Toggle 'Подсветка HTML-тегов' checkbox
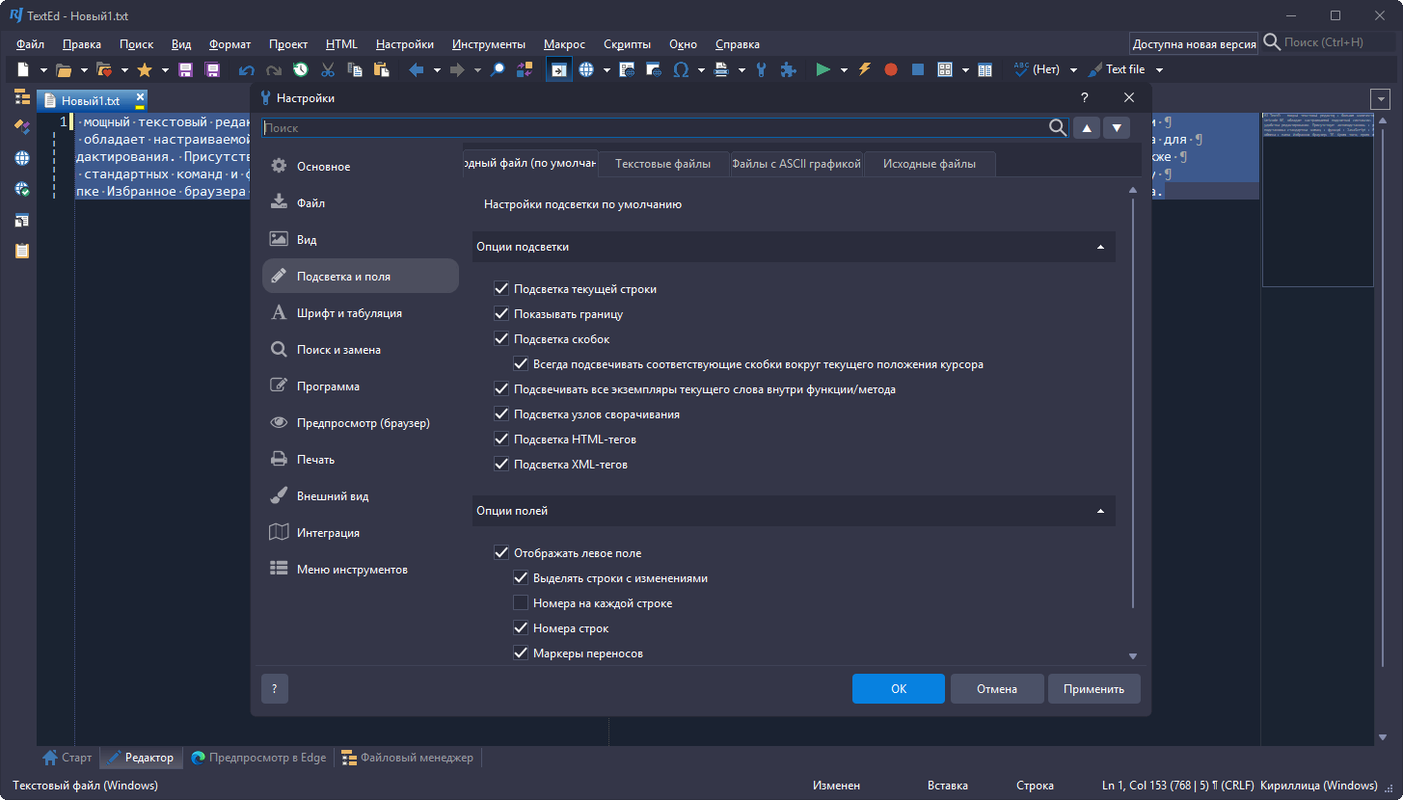 [501, 440]
